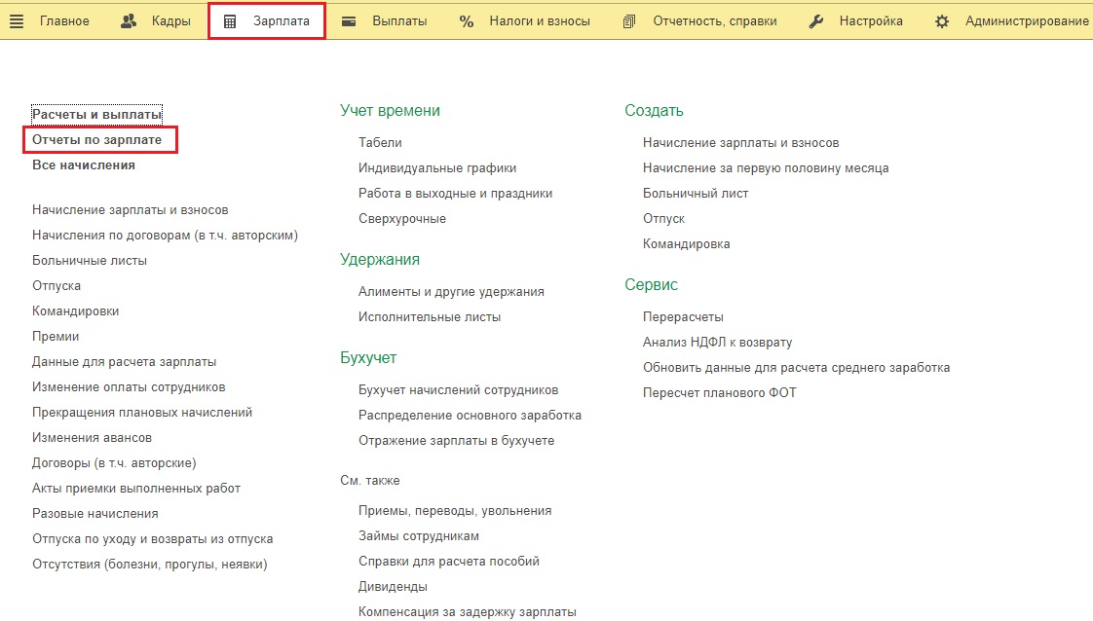Image resolution: width=1093 pixels, height=621 pixels.
Task: Click the gear icon beside Администрирование
Action: coord(942,21)
